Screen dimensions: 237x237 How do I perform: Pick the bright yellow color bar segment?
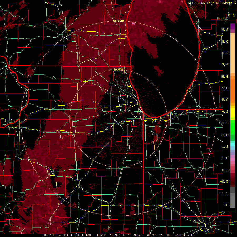(x=233, y=113)
